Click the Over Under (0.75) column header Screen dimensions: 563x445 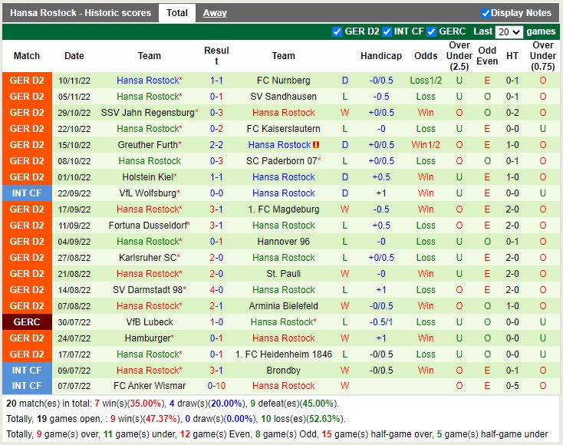pyautogui.click(x=543, y=56)
